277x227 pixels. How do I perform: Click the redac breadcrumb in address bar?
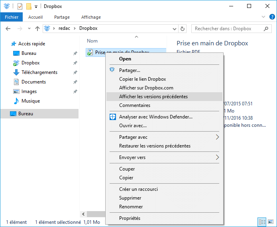(x=64, y=28)
